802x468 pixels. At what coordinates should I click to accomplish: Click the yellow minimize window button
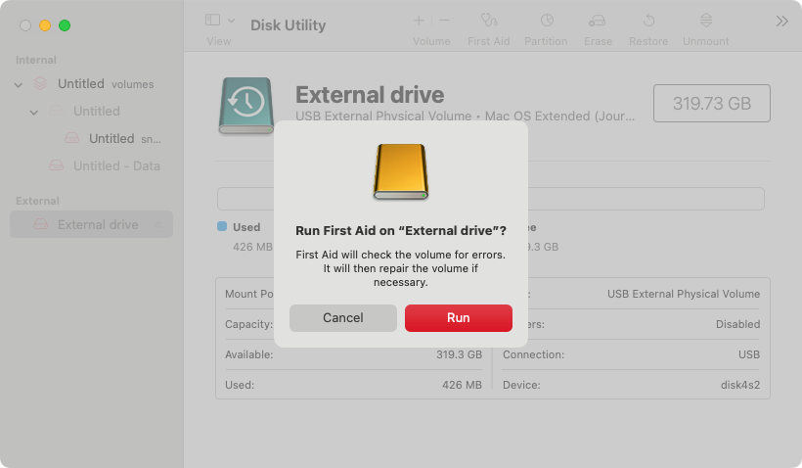pyautogui.click(x=45, y=25)
